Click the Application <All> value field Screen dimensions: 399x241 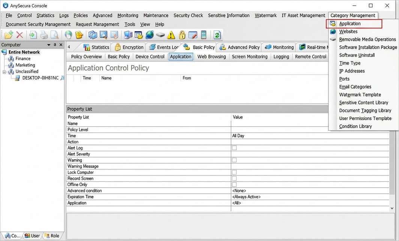(310, 203)
